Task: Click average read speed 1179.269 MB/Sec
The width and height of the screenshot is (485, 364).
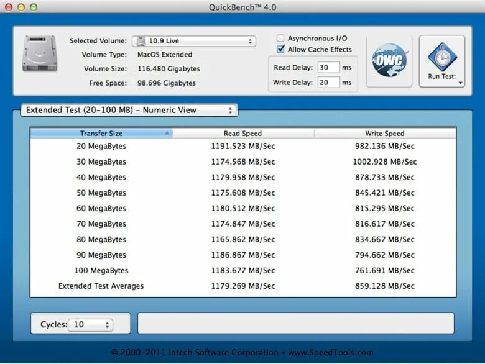Action: click(243, 286)
